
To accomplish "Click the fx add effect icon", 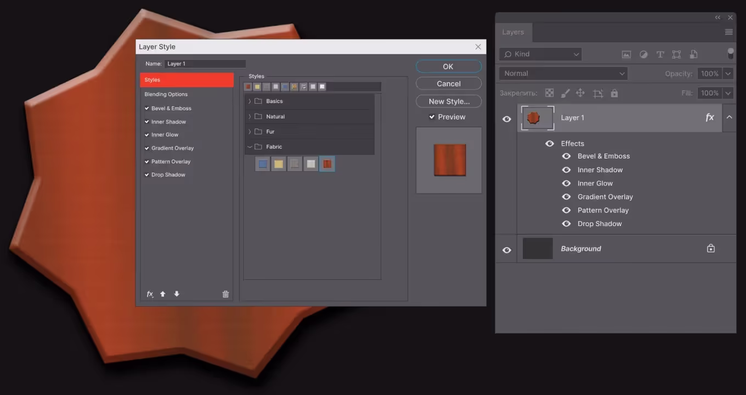I will (150, 294).
